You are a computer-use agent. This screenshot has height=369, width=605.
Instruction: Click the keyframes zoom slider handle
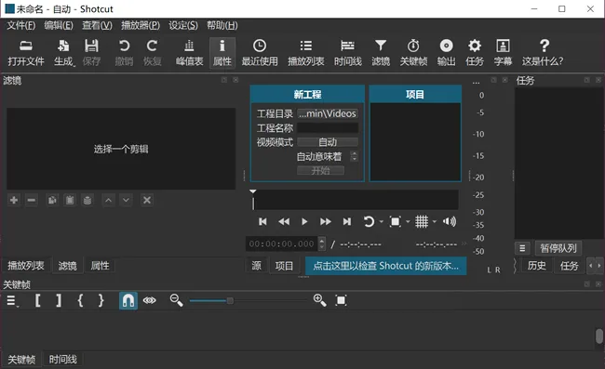[230, 300]
